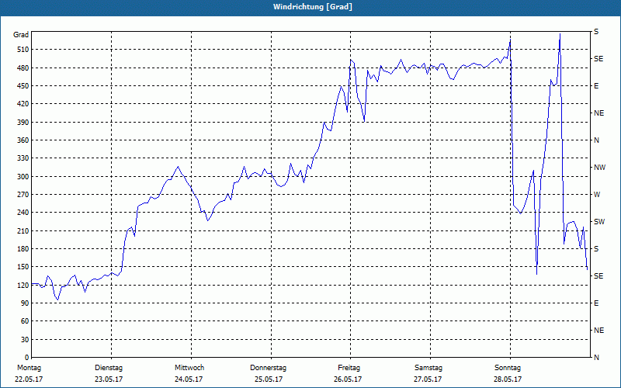Click the N compass label level with 360
The width and height of the screenshot is (621, 388).
click(596, 140)
